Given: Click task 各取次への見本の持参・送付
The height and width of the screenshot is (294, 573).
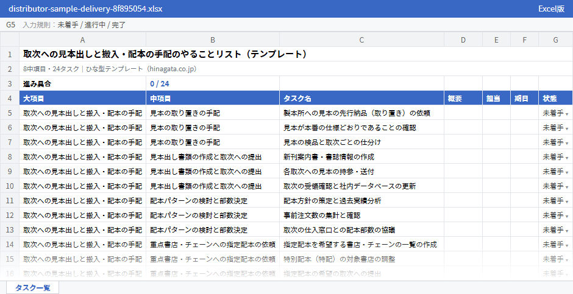Looking at the screenshot, I should (361, 172).
